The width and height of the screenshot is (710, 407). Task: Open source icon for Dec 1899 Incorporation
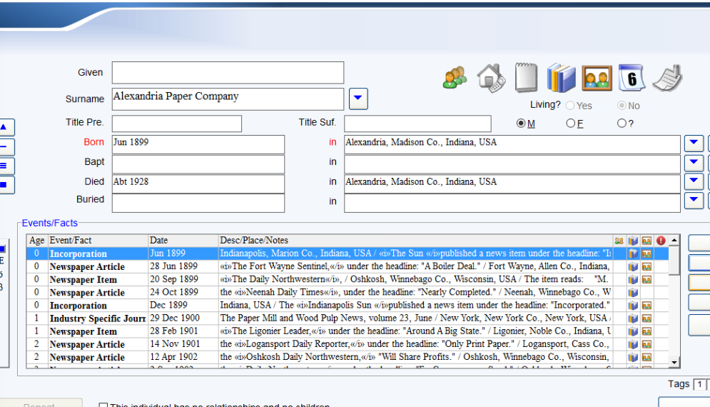coord(633,306)
